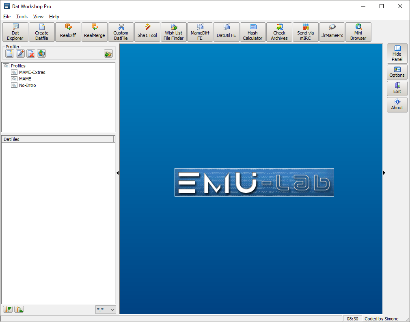Open the *.* file filter dropdown
Viewport: 410px width, 322px height.
(x=106, y=309)
